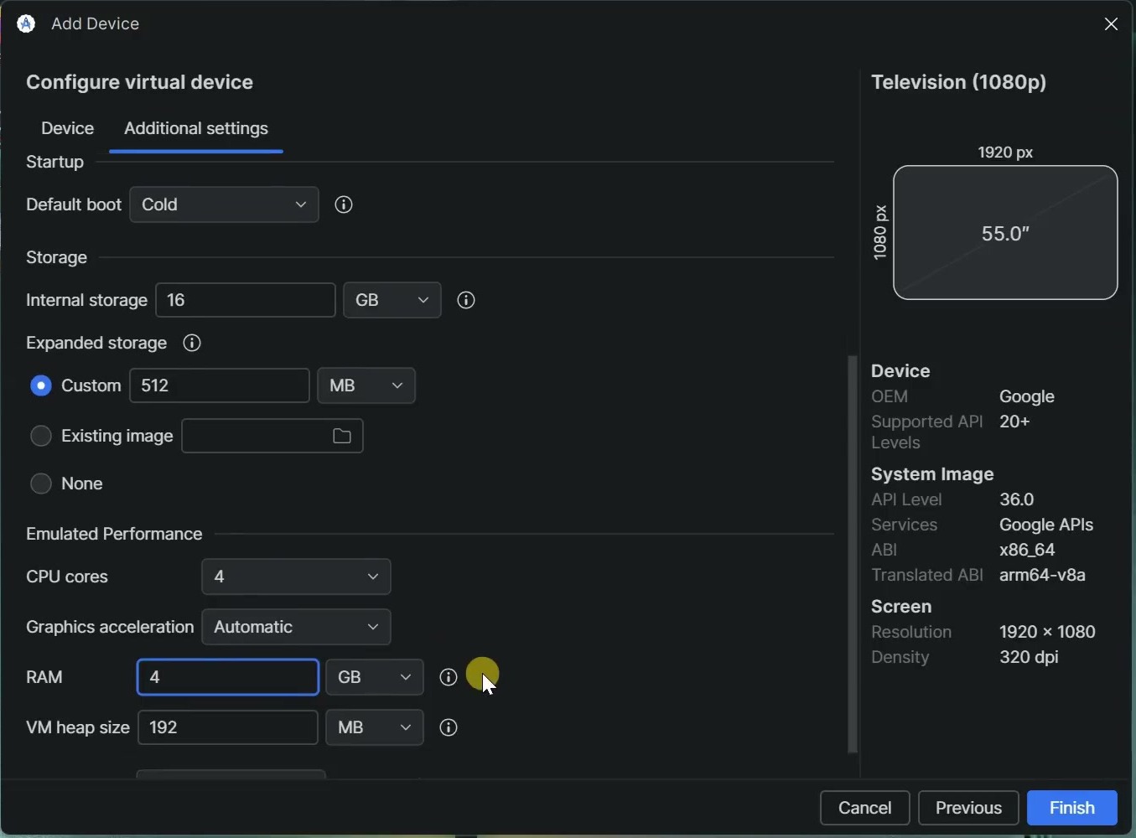
Task: Click the Internal storage value field
Action: (246, 301)
